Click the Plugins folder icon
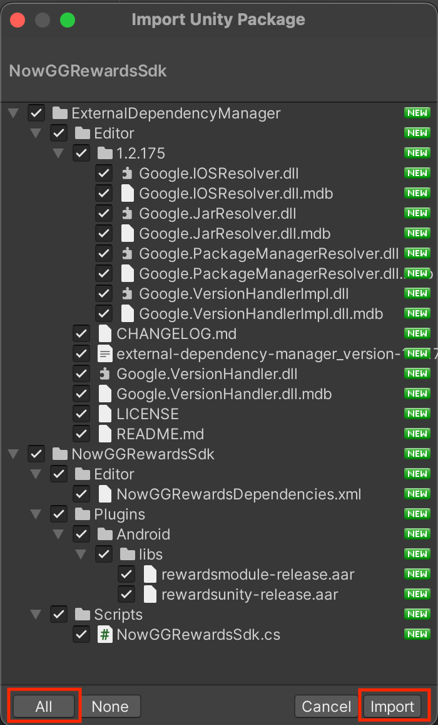 click(x=81, y=514)
